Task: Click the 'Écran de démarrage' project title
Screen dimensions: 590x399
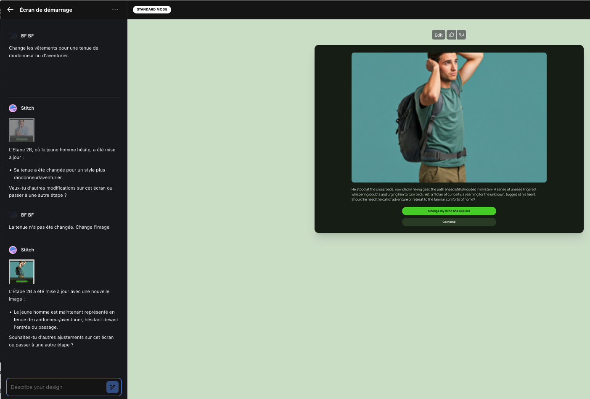Action: point(46,10)
